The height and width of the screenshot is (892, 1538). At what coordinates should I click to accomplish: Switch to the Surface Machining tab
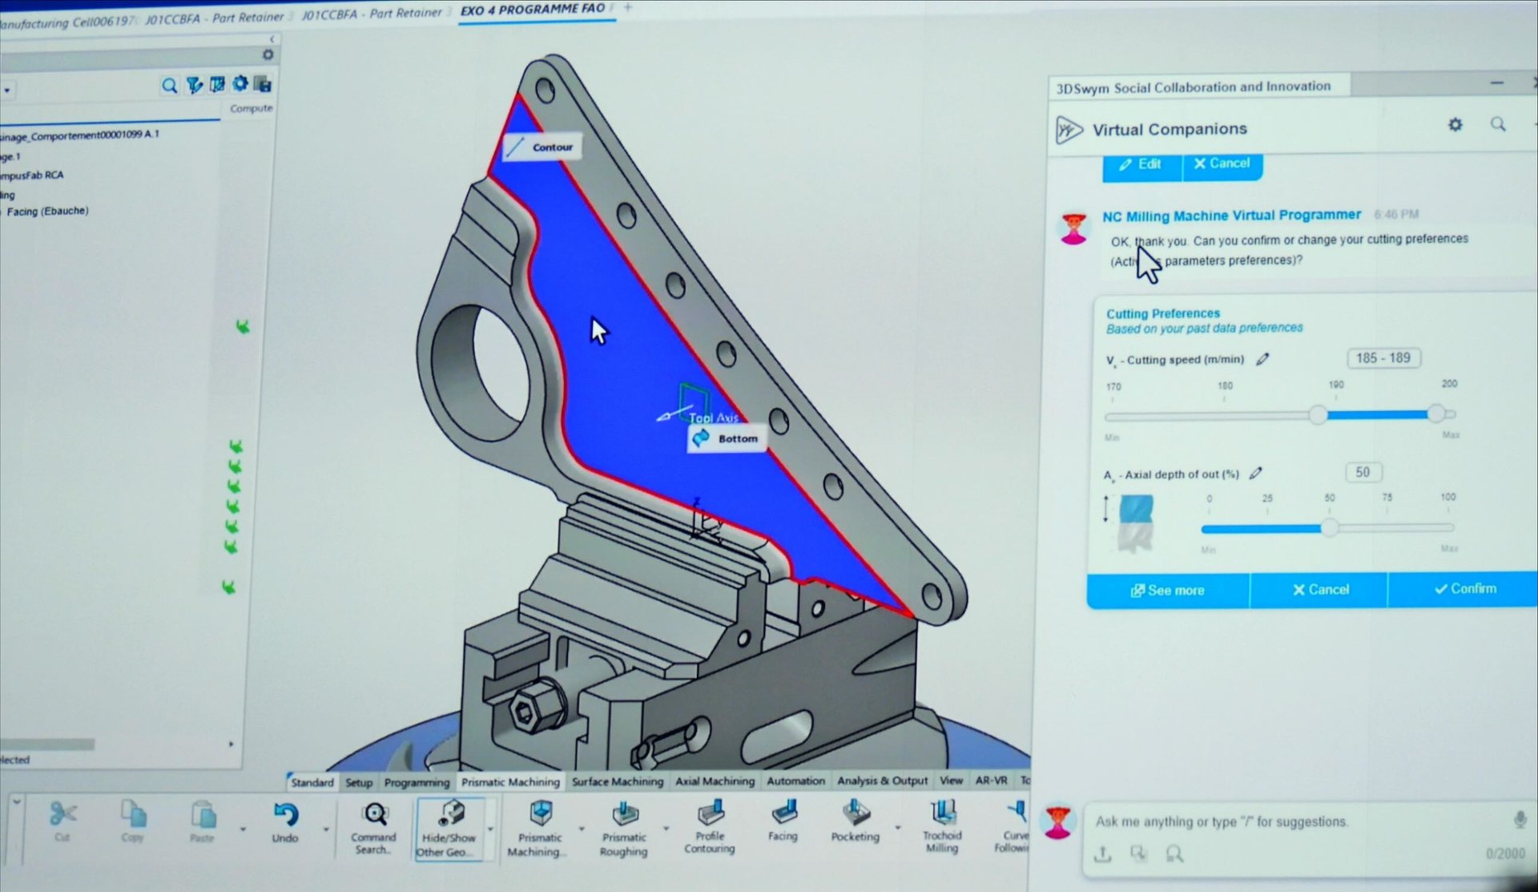click(617, 781)
